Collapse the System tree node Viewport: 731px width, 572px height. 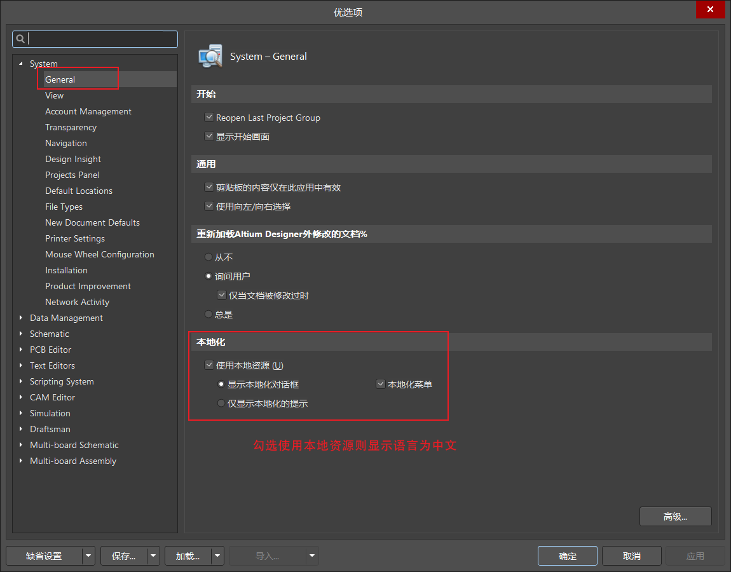coord(21,64)
